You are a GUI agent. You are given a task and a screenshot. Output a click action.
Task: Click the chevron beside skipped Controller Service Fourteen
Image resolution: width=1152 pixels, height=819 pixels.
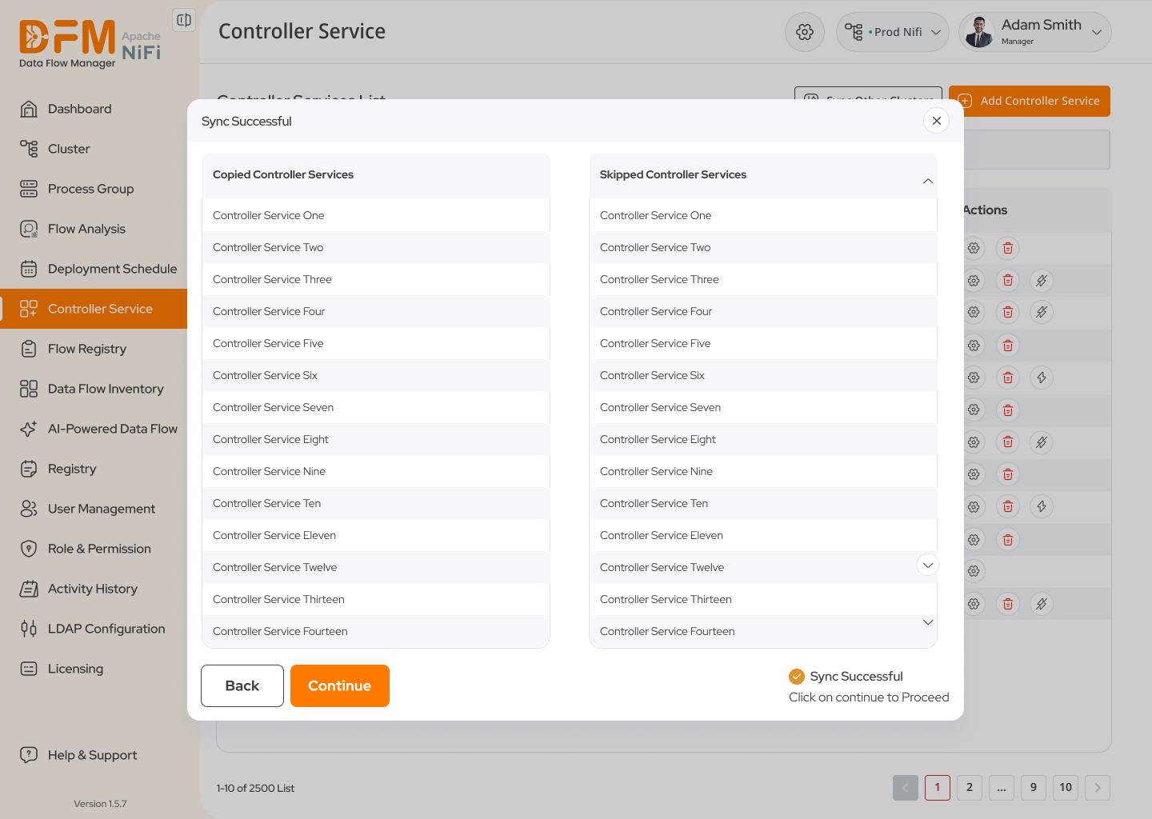928,622
